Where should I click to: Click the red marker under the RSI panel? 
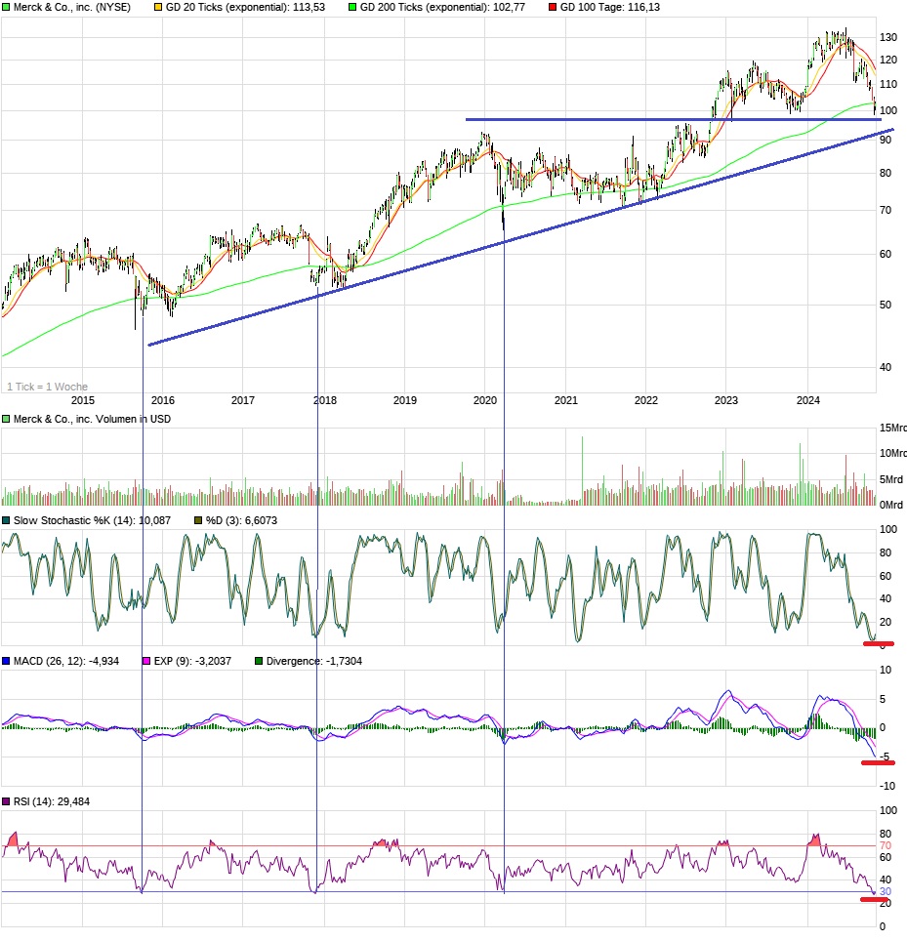[x=876, y=899]
